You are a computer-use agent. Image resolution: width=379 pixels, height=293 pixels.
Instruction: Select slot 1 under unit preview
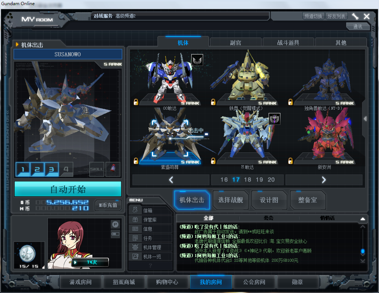tap(23, 169)
